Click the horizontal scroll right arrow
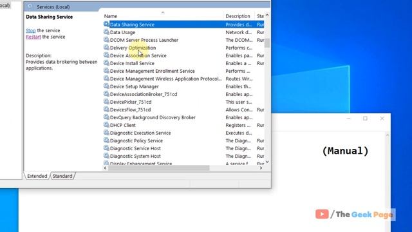Screen dimensions: 412x232 click(x=261, y=168)
